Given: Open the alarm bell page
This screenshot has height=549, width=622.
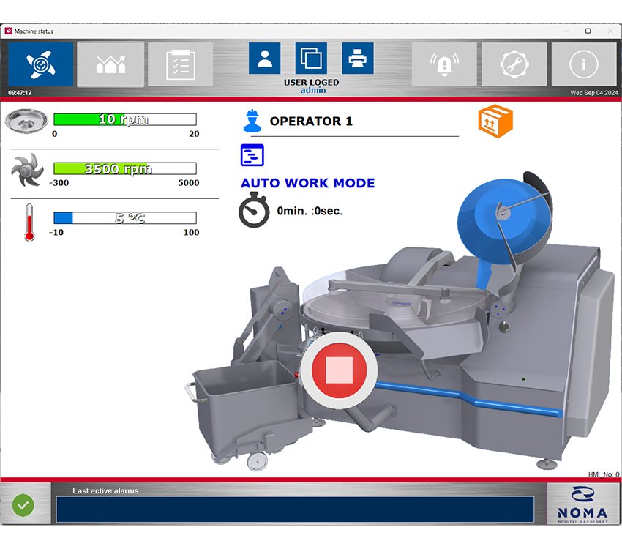Looking at the screenshot, I should 444,64.
